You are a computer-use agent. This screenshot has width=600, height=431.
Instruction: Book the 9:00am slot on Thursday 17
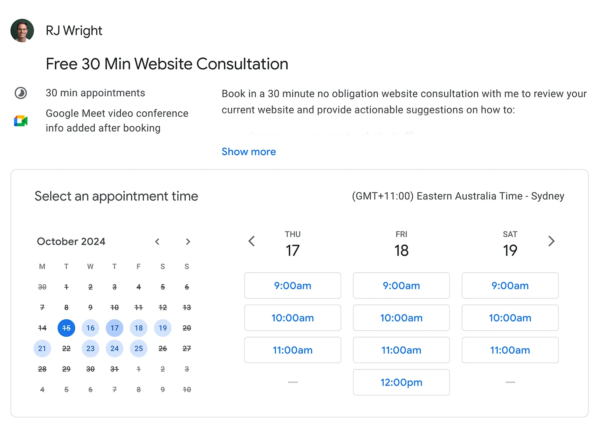click(x=292, y=286)
